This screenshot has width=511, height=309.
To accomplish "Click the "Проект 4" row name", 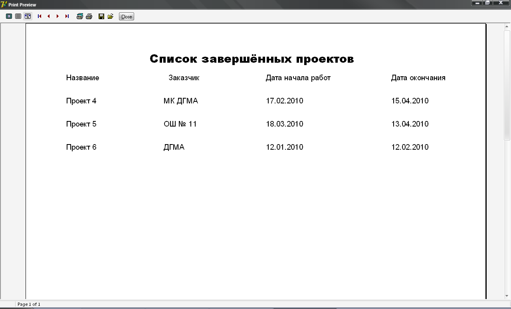I will coord(81,101).
